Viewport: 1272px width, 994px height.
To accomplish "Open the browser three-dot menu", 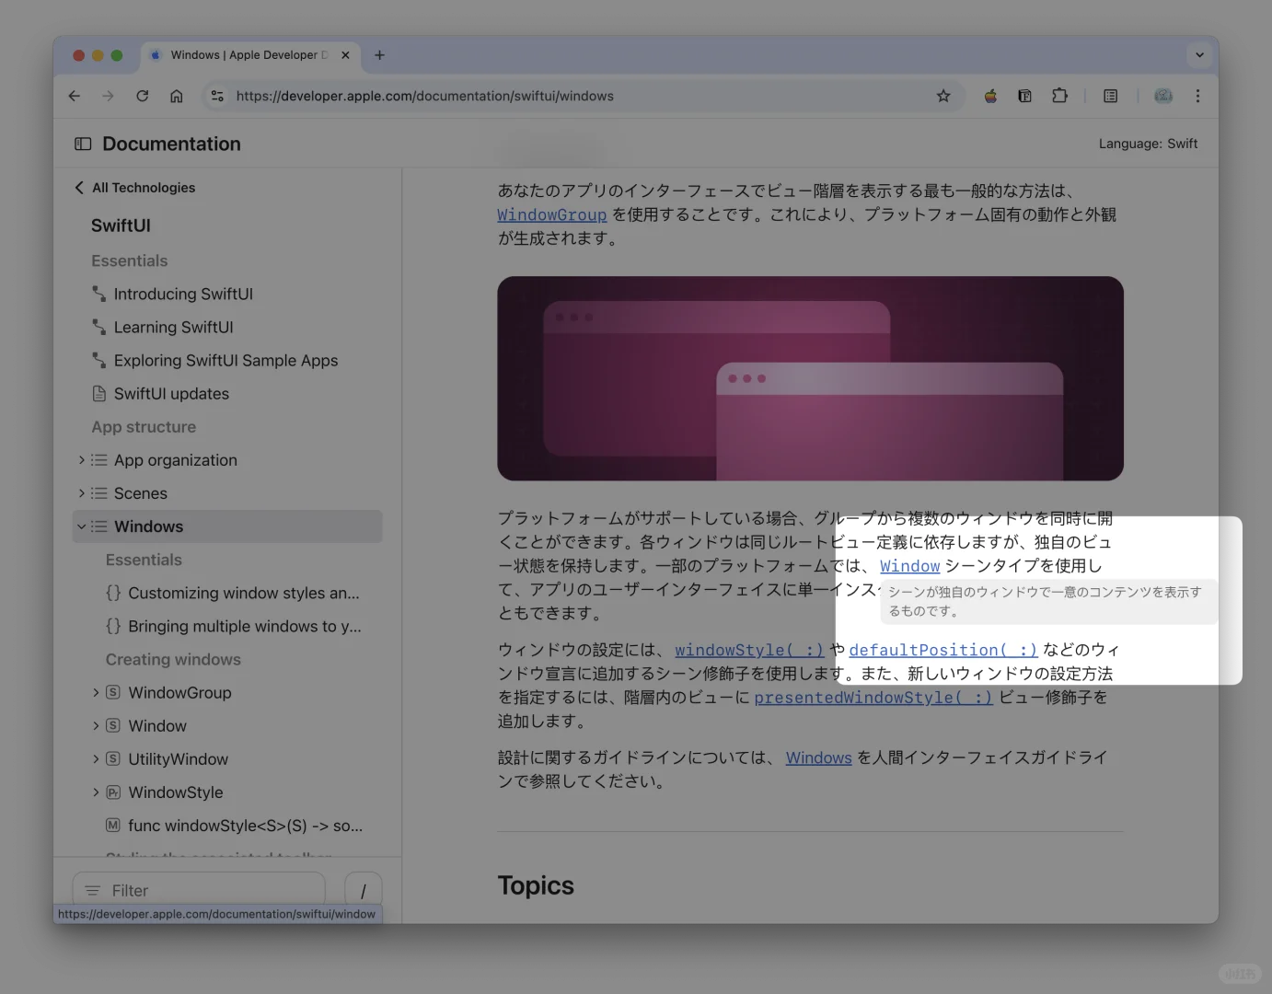I will tap(1197, 96).
